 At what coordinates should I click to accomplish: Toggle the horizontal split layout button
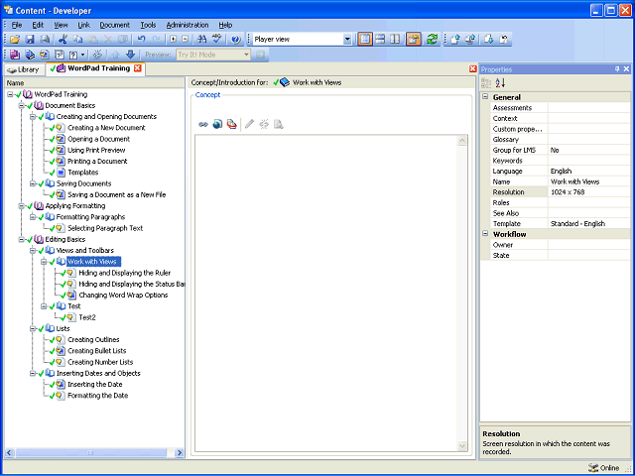[x=380, y=40]
